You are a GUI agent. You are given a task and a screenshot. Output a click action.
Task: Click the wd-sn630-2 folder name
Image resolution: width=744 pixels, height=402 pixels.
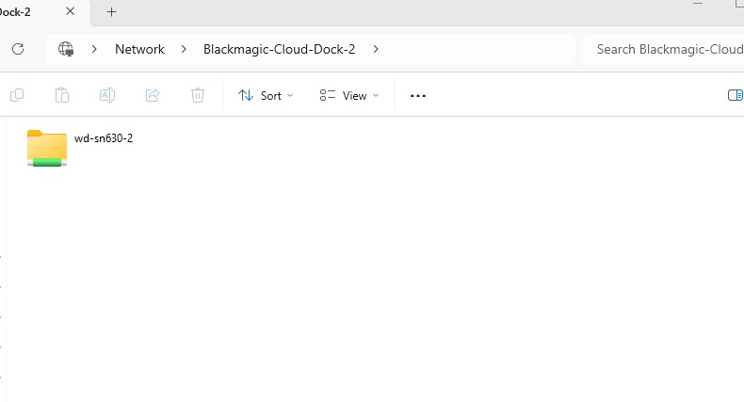tap(104, 138)
